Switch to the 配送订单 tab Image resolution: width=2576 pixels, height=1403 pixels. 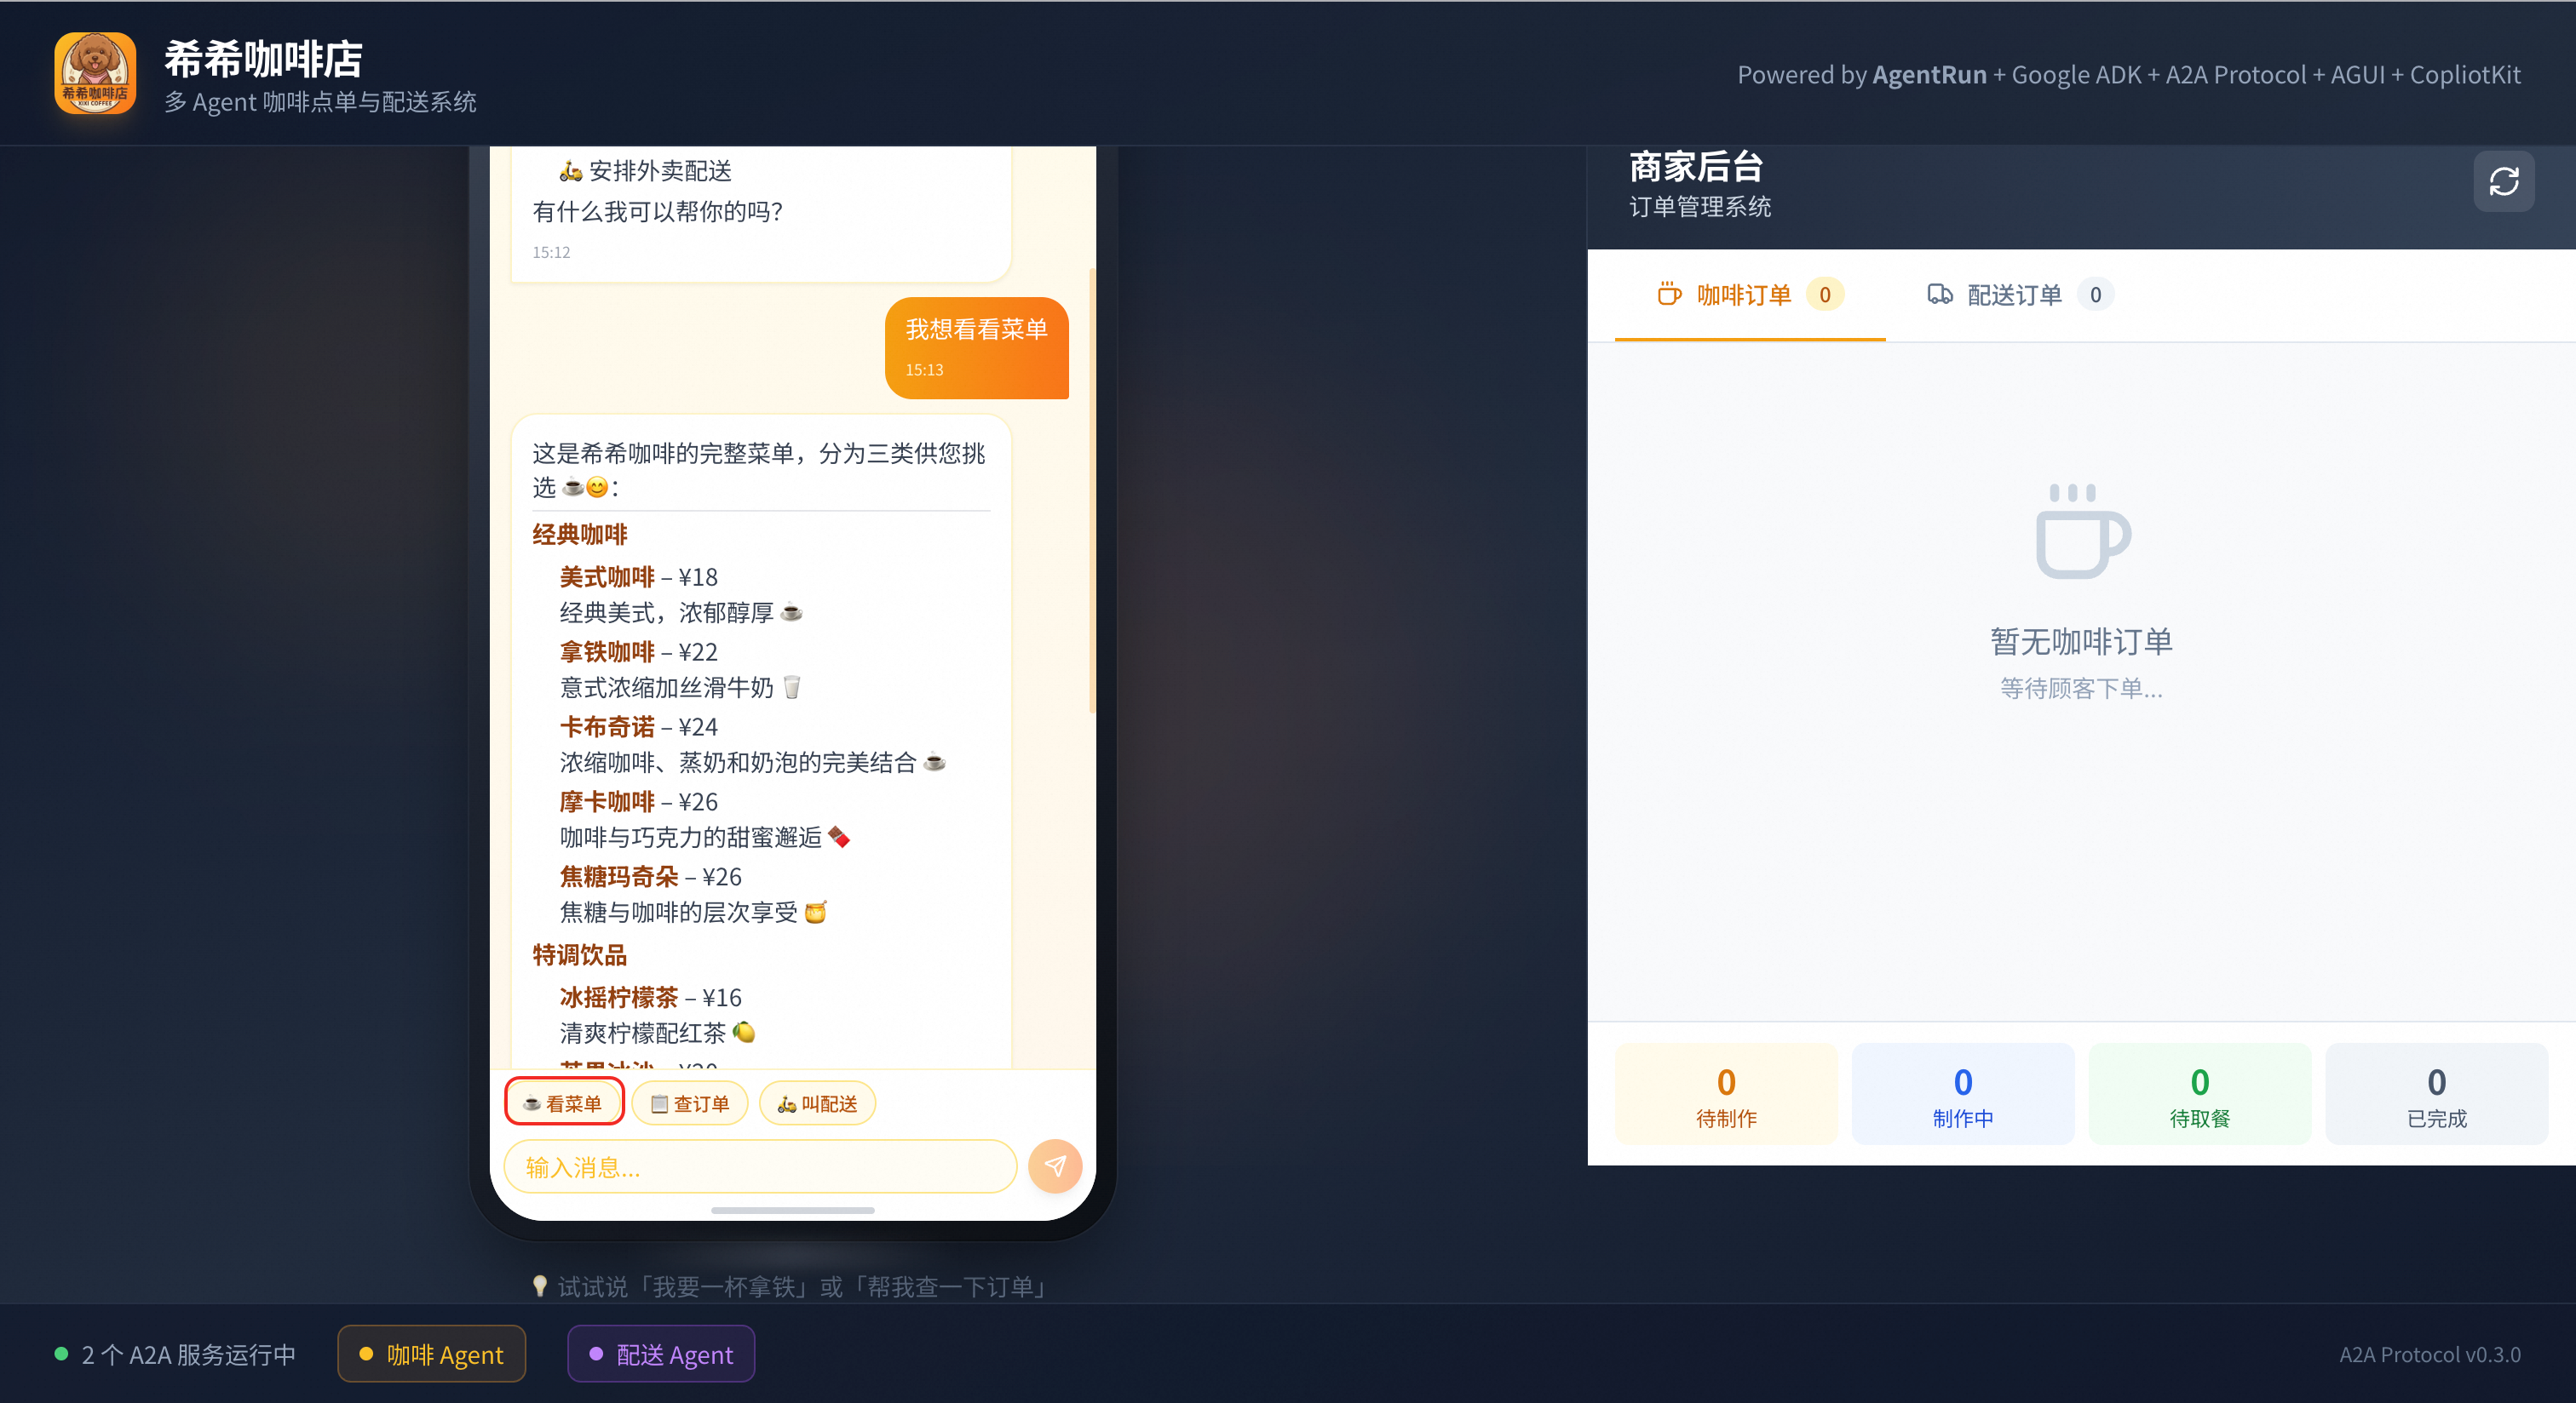click(x=2014, y=295)
